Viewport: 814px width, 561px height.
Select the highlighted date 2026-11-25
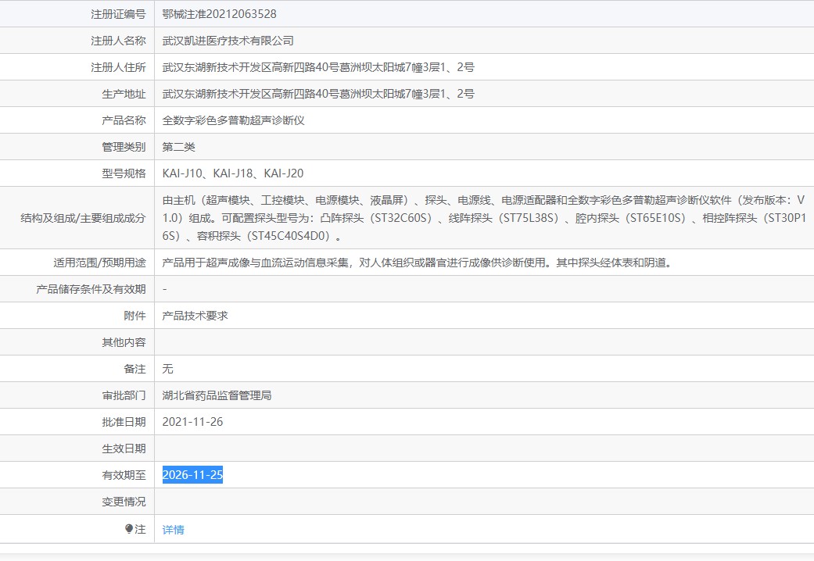tap(192, 475)
